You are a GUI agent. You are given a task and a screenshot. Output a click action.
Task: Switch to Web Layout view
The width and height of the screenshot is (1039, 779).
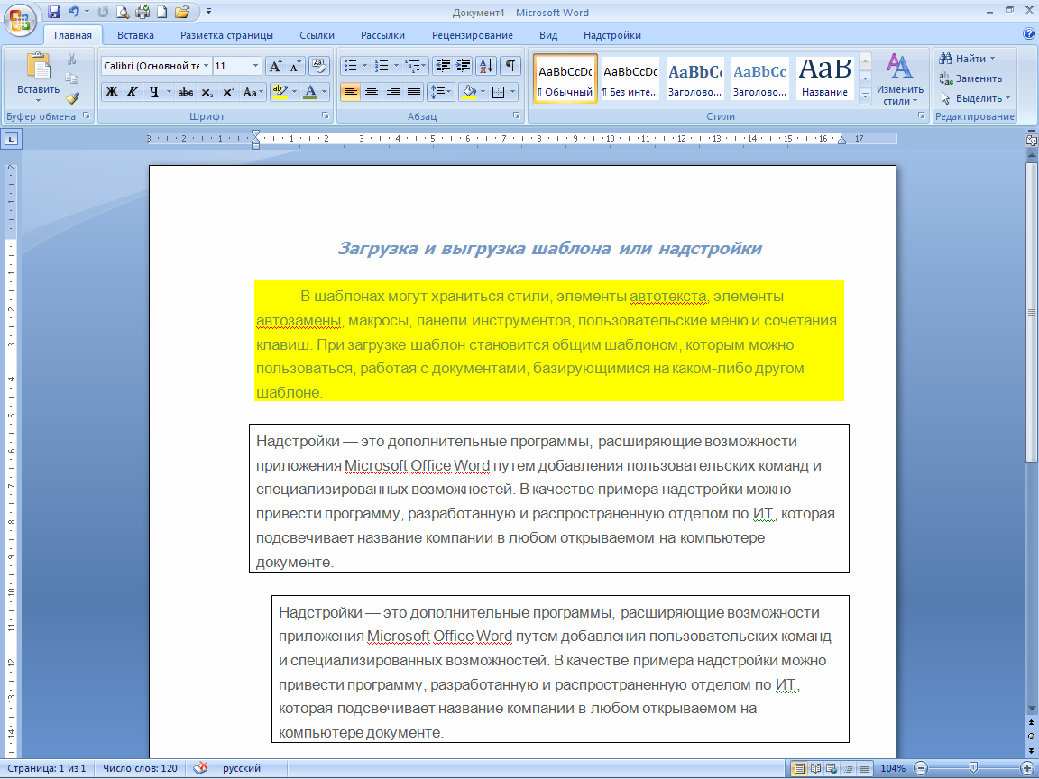tap(832, 768)
